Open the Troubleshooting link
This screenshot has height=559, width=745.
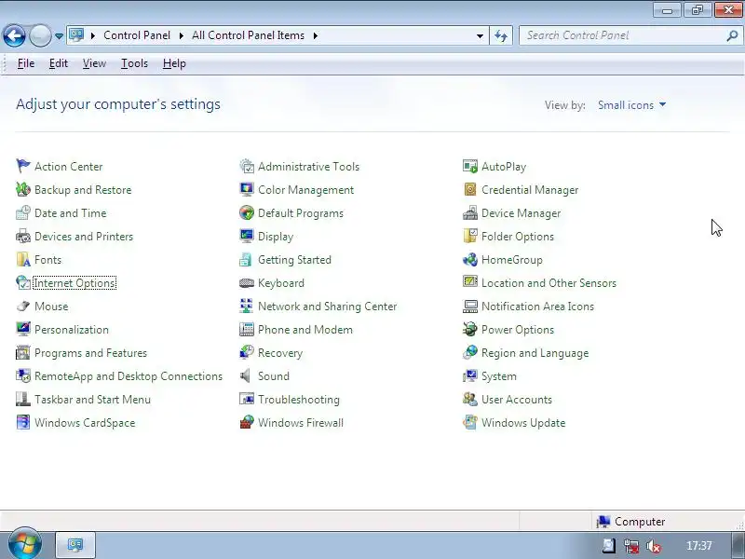[299, 400]
